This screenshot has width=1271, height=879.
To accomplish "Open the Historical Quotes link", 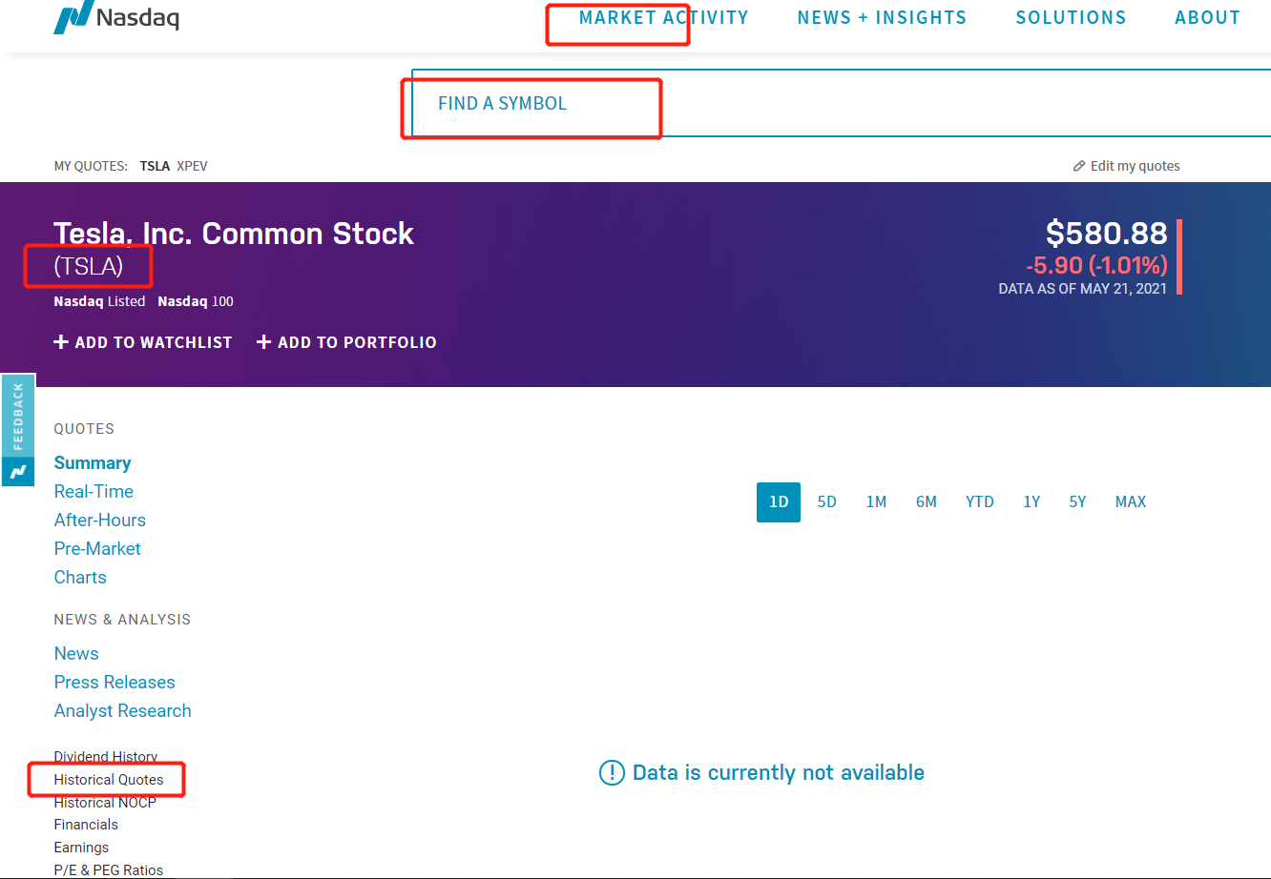I will [x=109, y=780].
